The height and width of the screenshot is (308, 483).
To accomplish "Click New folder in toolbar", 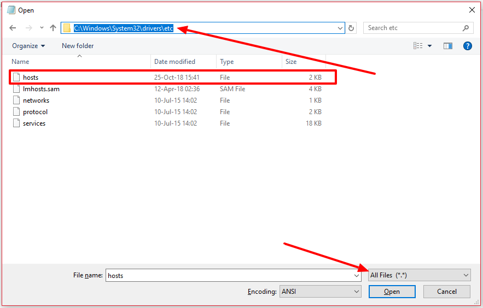I will (x=78, y=46).
